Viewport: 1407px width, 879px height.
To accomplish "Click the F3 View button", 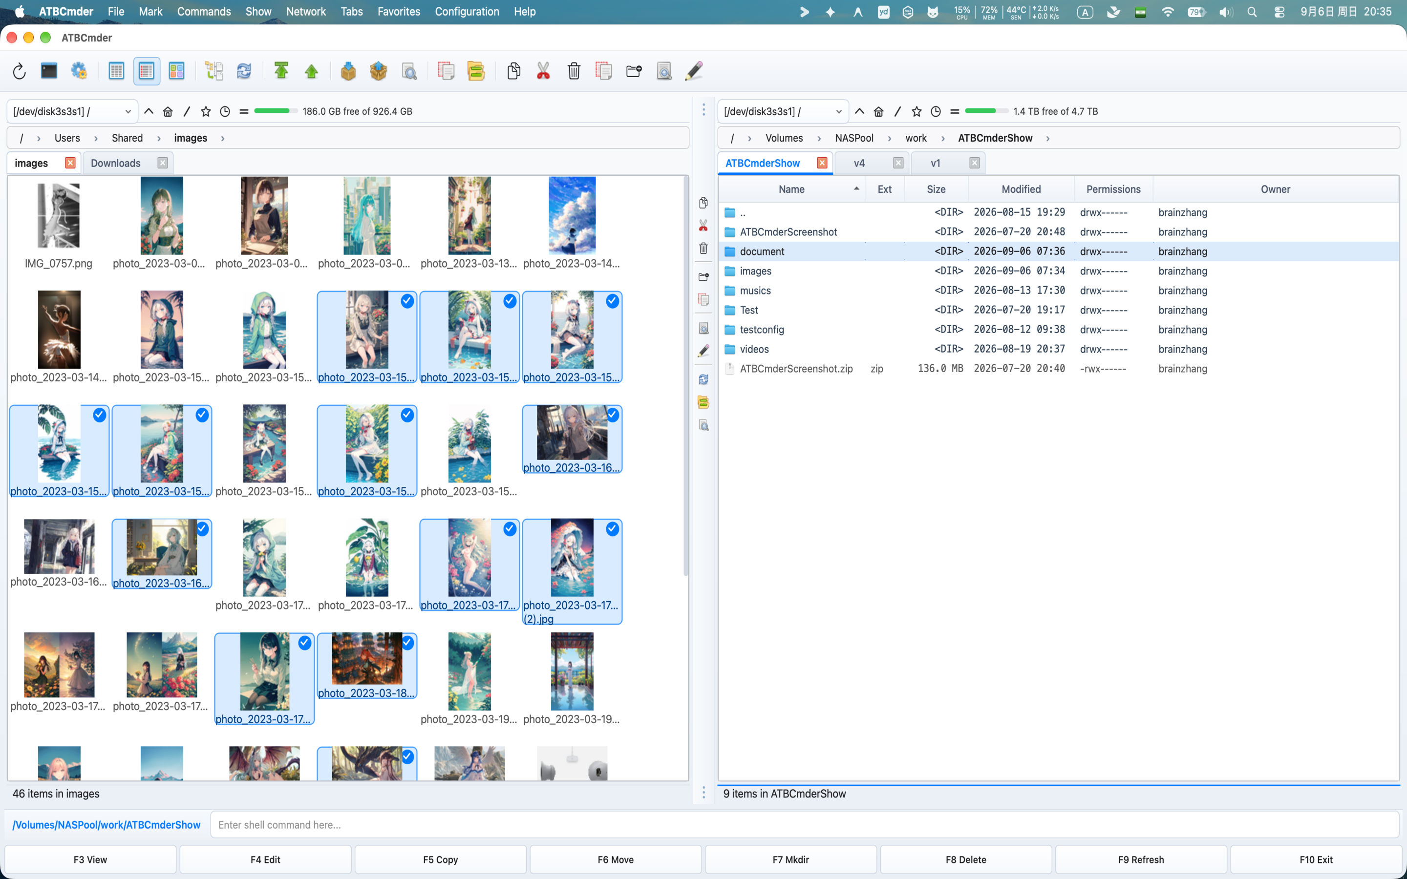I will pos(90,859).
